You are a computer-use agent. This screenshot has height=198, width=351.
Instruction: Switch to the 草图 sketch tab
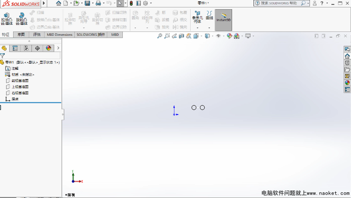(21, 35)
